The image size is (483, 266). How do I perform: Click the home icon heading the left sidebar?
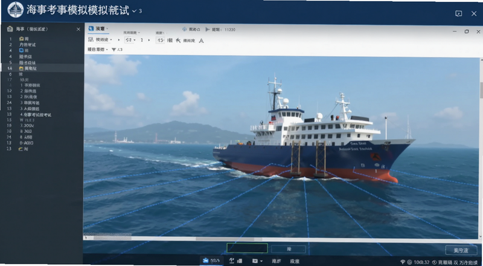(10, 28)
